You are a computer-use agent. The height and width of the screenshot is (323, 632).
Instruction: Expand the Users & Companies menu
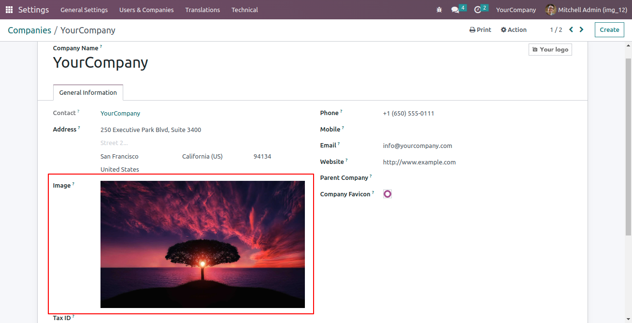click(146, 10)
